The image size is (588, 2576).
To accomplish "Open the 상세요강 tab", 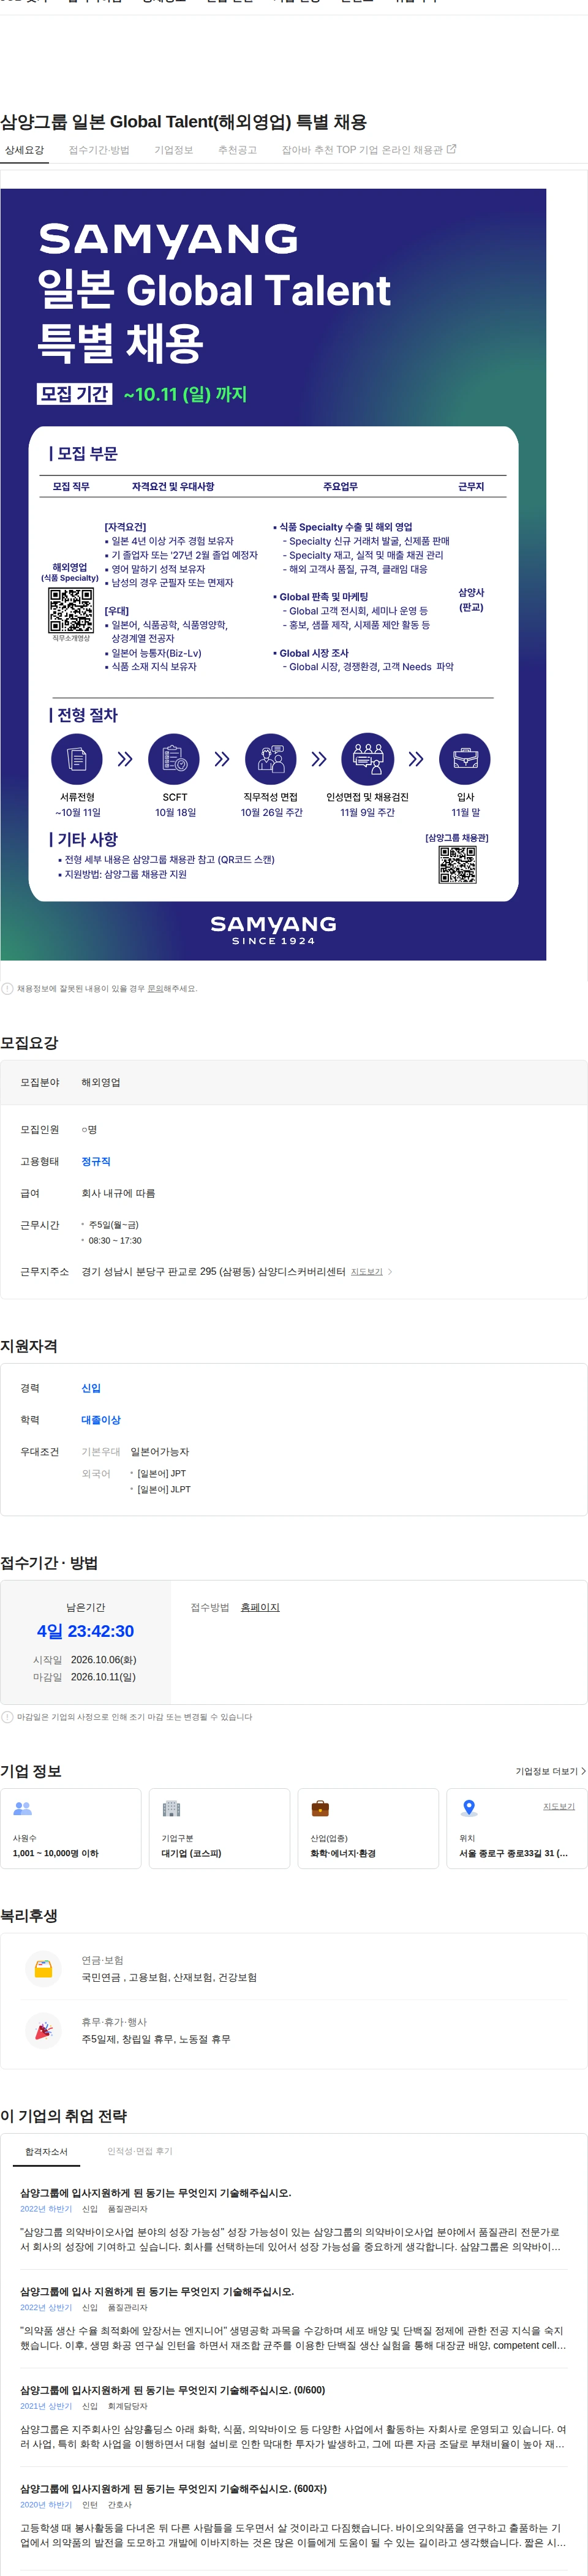I will [x=24, y=150].
